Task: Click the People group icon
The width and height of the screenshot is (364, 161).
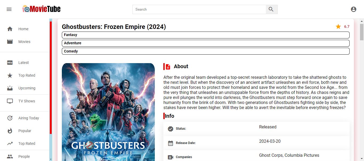Action: pos(10,156)
